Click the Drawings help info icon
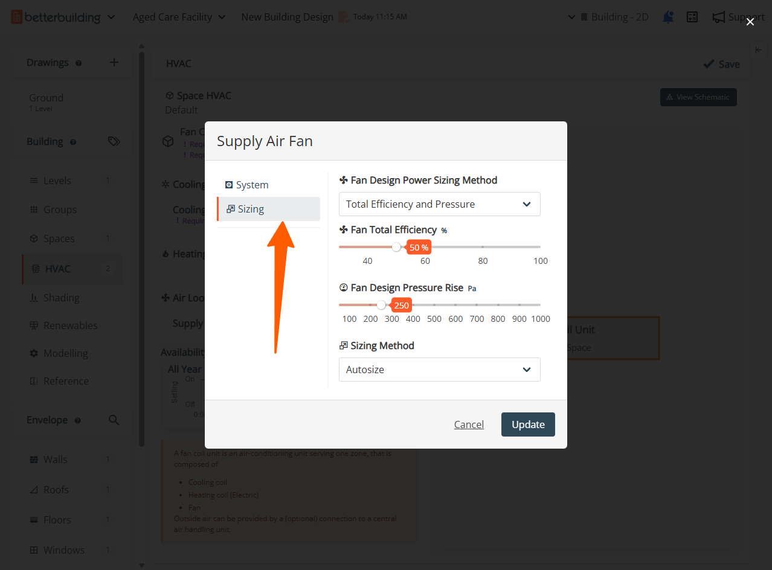This screenshot has width=772, height=570. coord(79,63)
